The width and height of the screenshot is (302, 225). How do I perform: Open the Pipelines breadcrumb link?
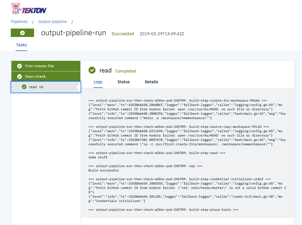19,22
